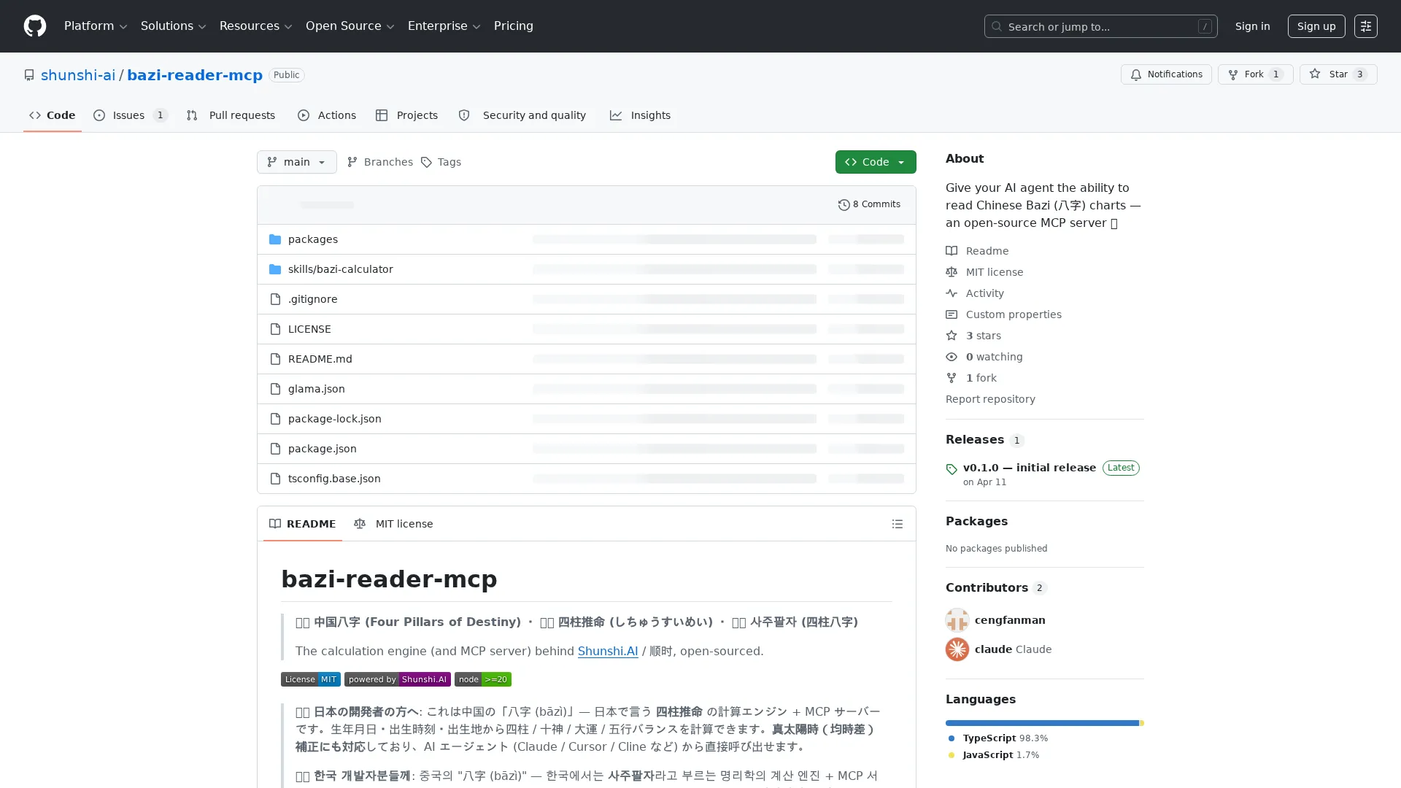
Task: Click the package-lock.json file icon
Action: click(275, 419)
